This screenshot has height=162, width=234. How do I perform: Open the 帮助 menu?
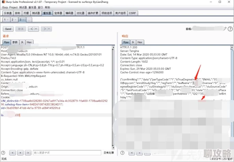pos(47,7)
